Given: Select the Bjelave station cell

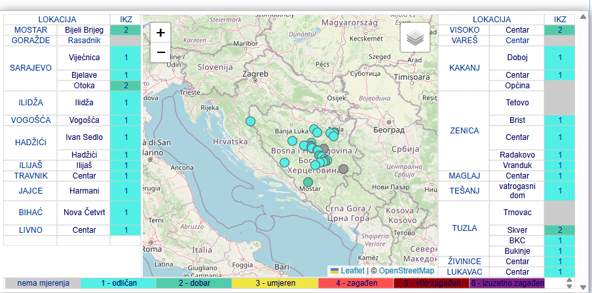Looking at the screenshot, I should [83, 75].
